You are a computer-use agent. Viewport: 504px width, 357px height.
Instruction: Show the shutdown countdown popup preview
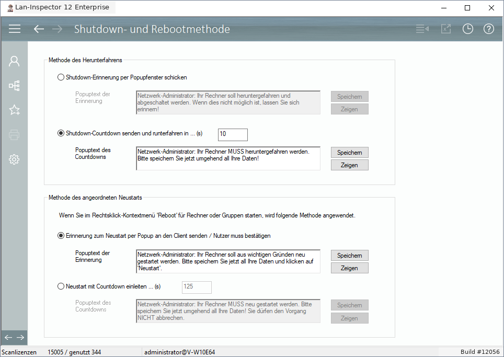tap(349, 165)
